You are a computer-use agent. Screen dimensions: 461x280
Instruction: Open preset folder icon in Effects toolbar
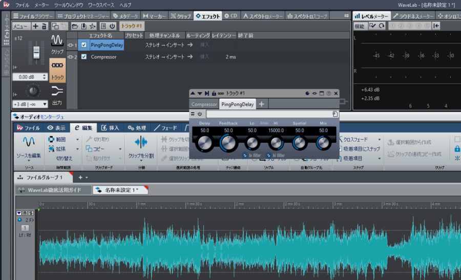75,26
